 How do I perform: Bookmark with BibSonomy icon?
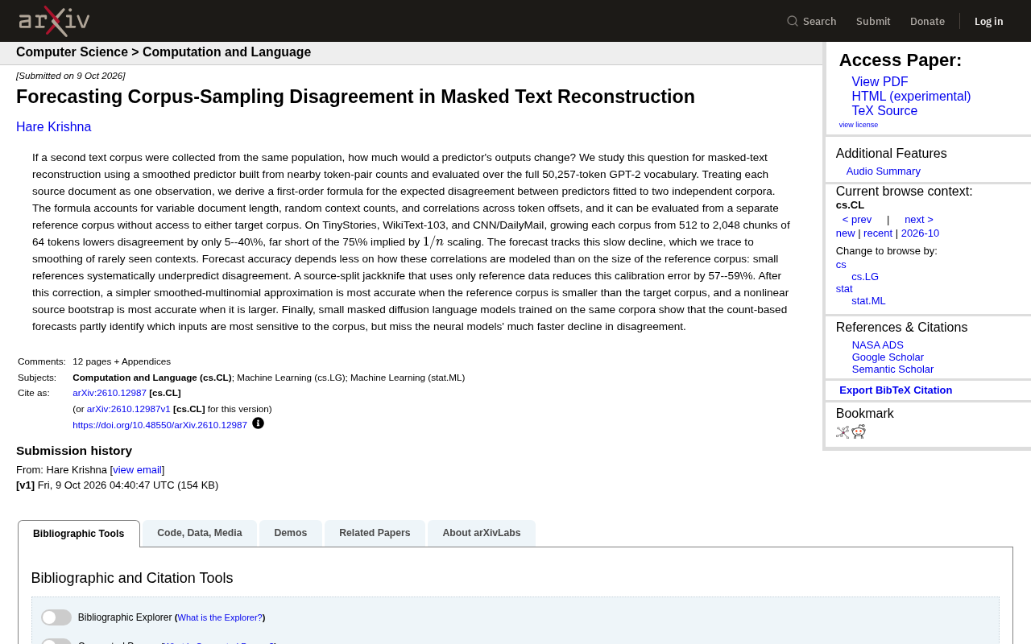click(x=843, y=432)
